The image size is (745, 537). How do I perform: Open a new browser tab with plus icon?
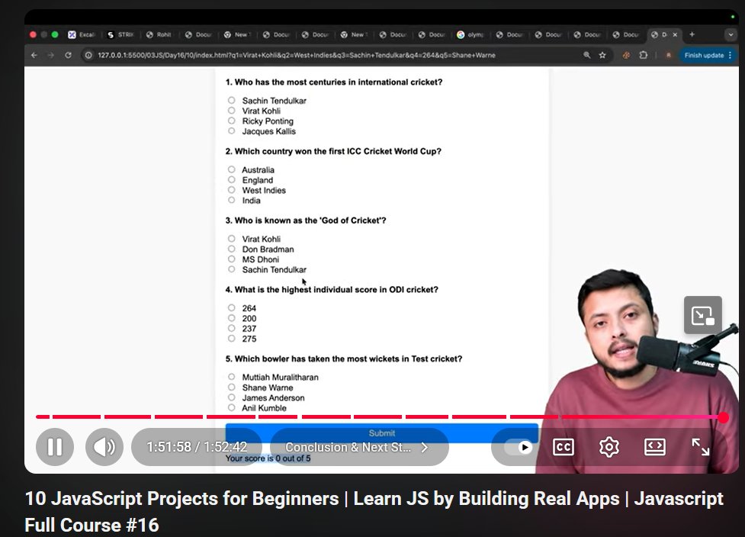click(692, 34)
